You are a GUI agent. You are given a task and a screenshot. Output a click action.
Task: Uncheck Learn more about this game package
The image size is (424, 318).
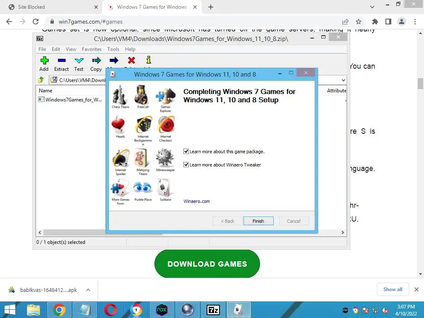click(186, 152)
